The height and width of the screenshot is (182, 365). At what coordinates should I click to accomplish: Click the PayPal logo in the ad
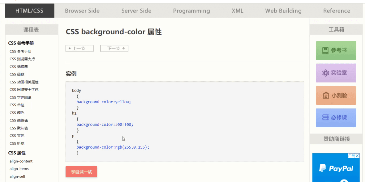[336, 168]
